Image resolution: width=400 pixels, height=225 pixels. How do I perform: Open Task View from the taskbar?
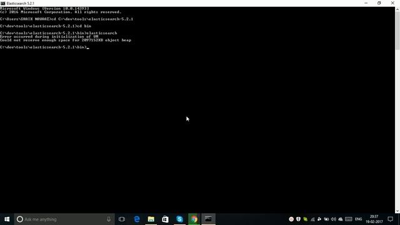point(122,219)
